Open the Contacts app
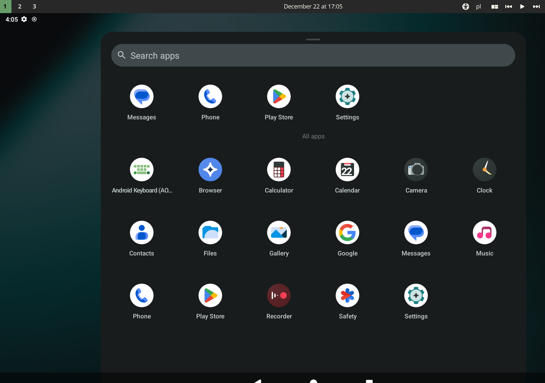Screen dimensions: 545x383 coord(141,233)
